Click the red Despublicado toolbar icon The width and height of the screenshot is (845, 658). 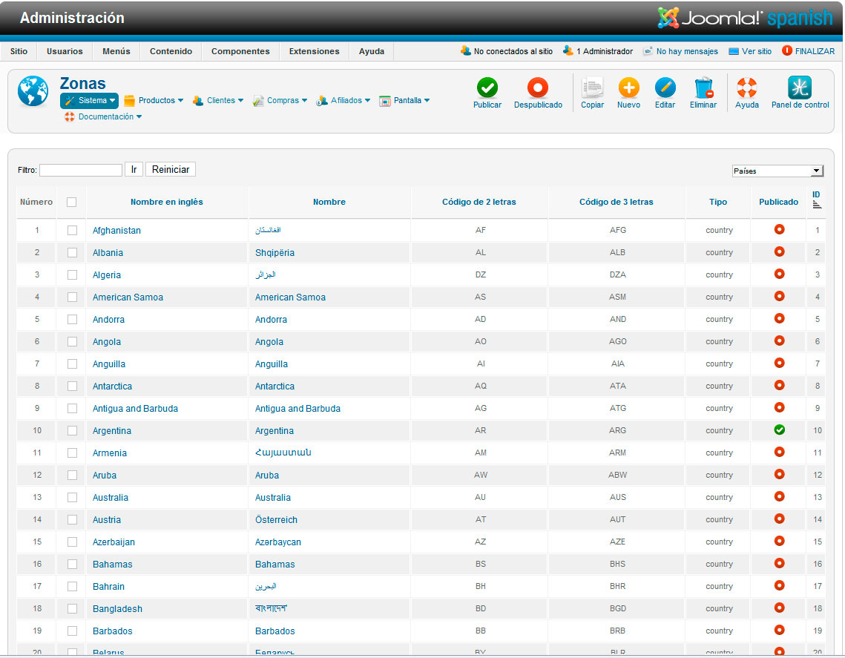point(537,88)
